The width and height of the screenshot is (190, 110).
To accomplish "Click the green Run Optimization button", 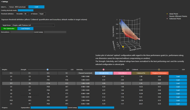I will (x=9, y=28).
